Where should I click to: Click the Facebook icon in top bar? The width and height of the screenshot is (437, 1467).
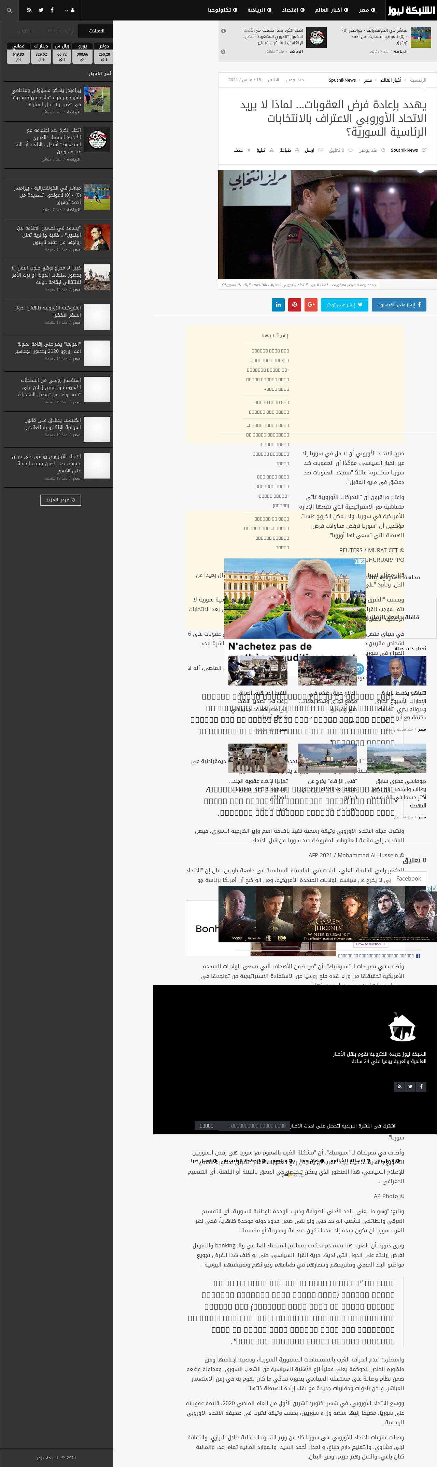point(52,10)
